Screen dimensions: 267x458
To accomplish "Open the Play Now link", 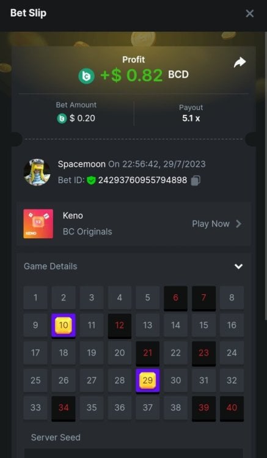I will click(217, 224).
